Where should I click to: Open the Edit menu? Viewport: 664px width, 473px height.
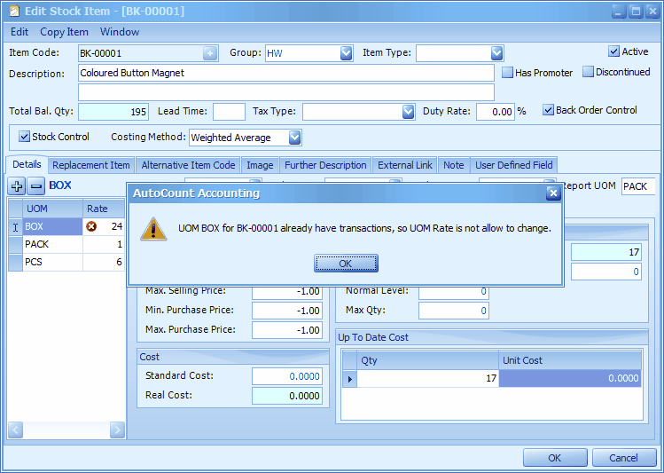click(x=20, y=32)
